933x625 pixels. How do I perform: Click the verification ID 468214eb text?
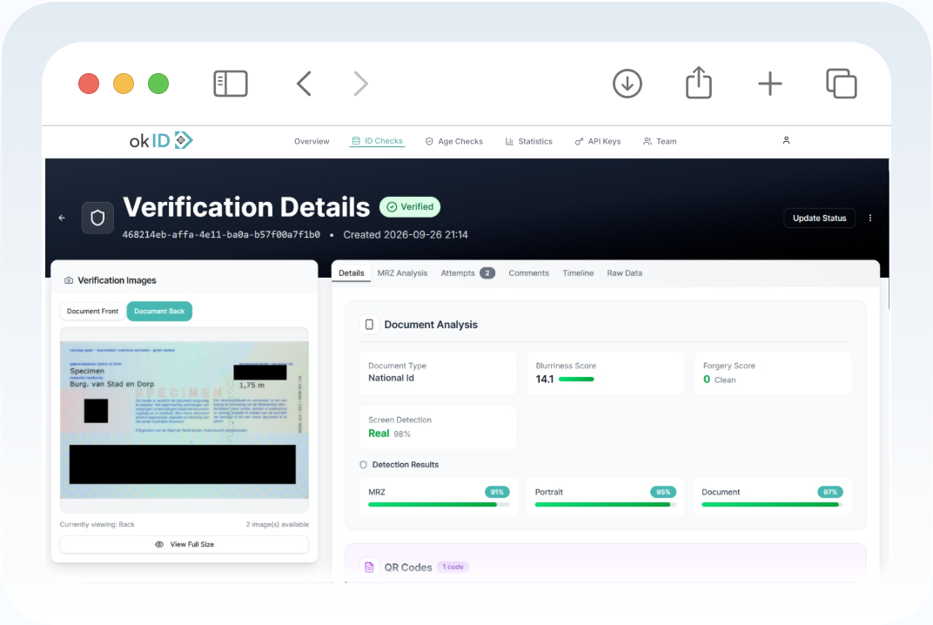pyautogui.click(x=221, y=234)
